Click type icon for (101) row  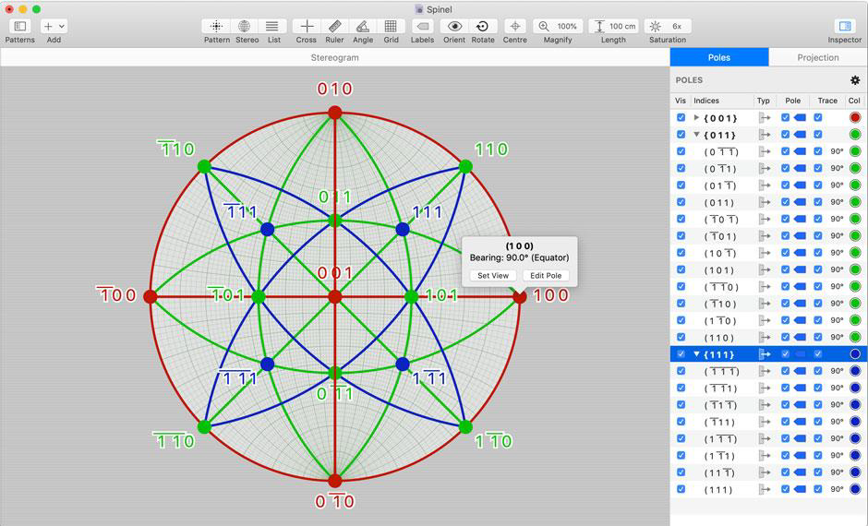pyautogui.click(x=765, y=269)
